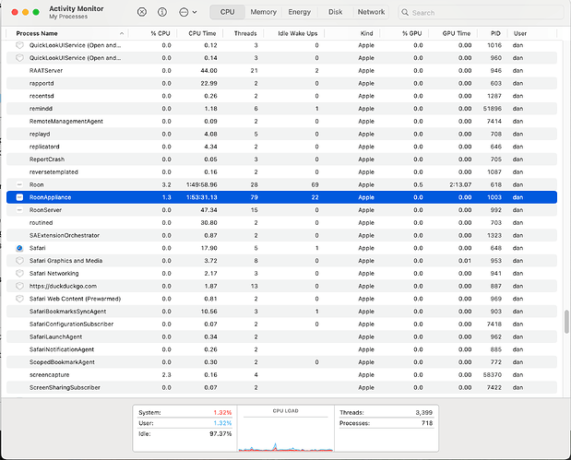Open the more actions ellipsis menu
The width and height of the screenshot is (571, 460).
(187, 12)
